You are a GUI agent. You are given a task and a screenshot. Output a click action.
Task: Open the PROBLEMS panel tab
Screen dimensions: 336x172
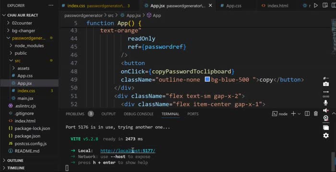pyautogui.click(x=75, y=114)
